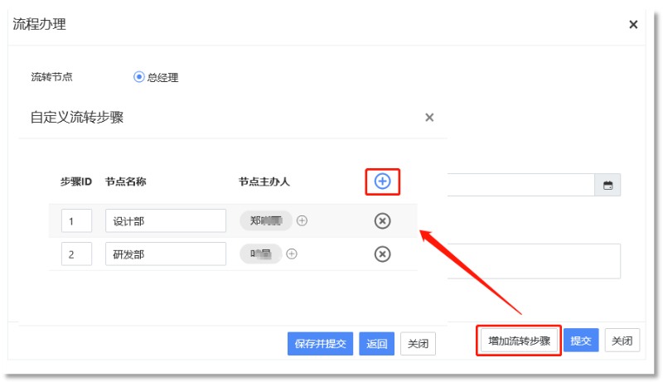Edit node name field 设计部
This screenshot has width=663, height=382.
[166, 220]
